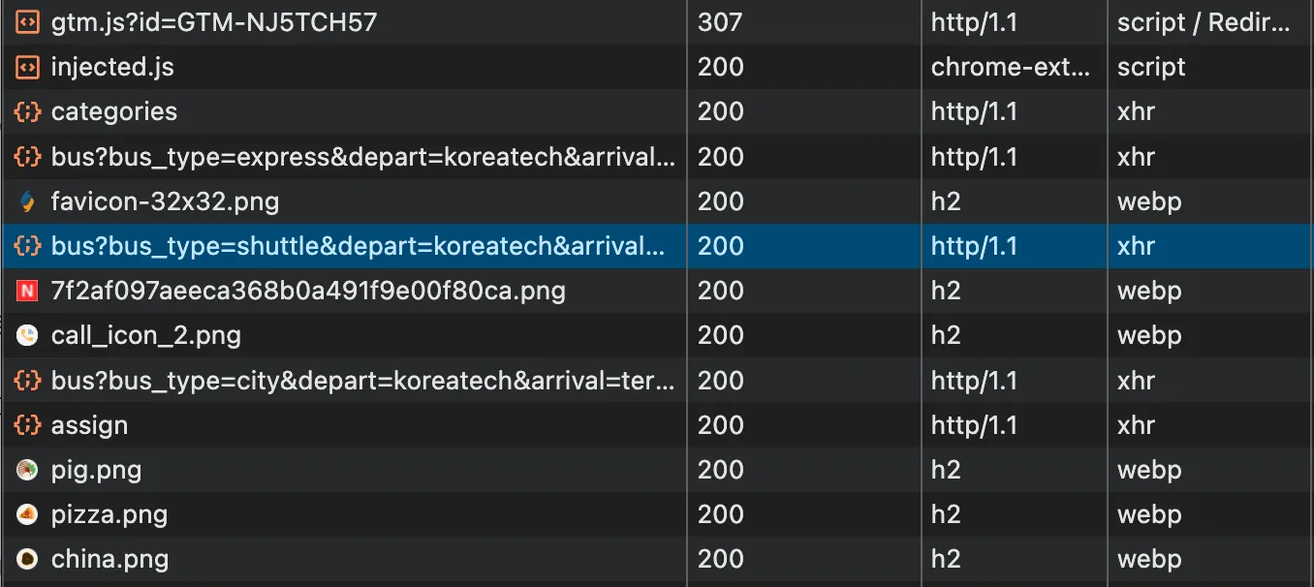The width and height of the screenshot is (1314, 587).
Task: Click the call_icon_2.png preview icon
Action: click(x=27, y=336)
